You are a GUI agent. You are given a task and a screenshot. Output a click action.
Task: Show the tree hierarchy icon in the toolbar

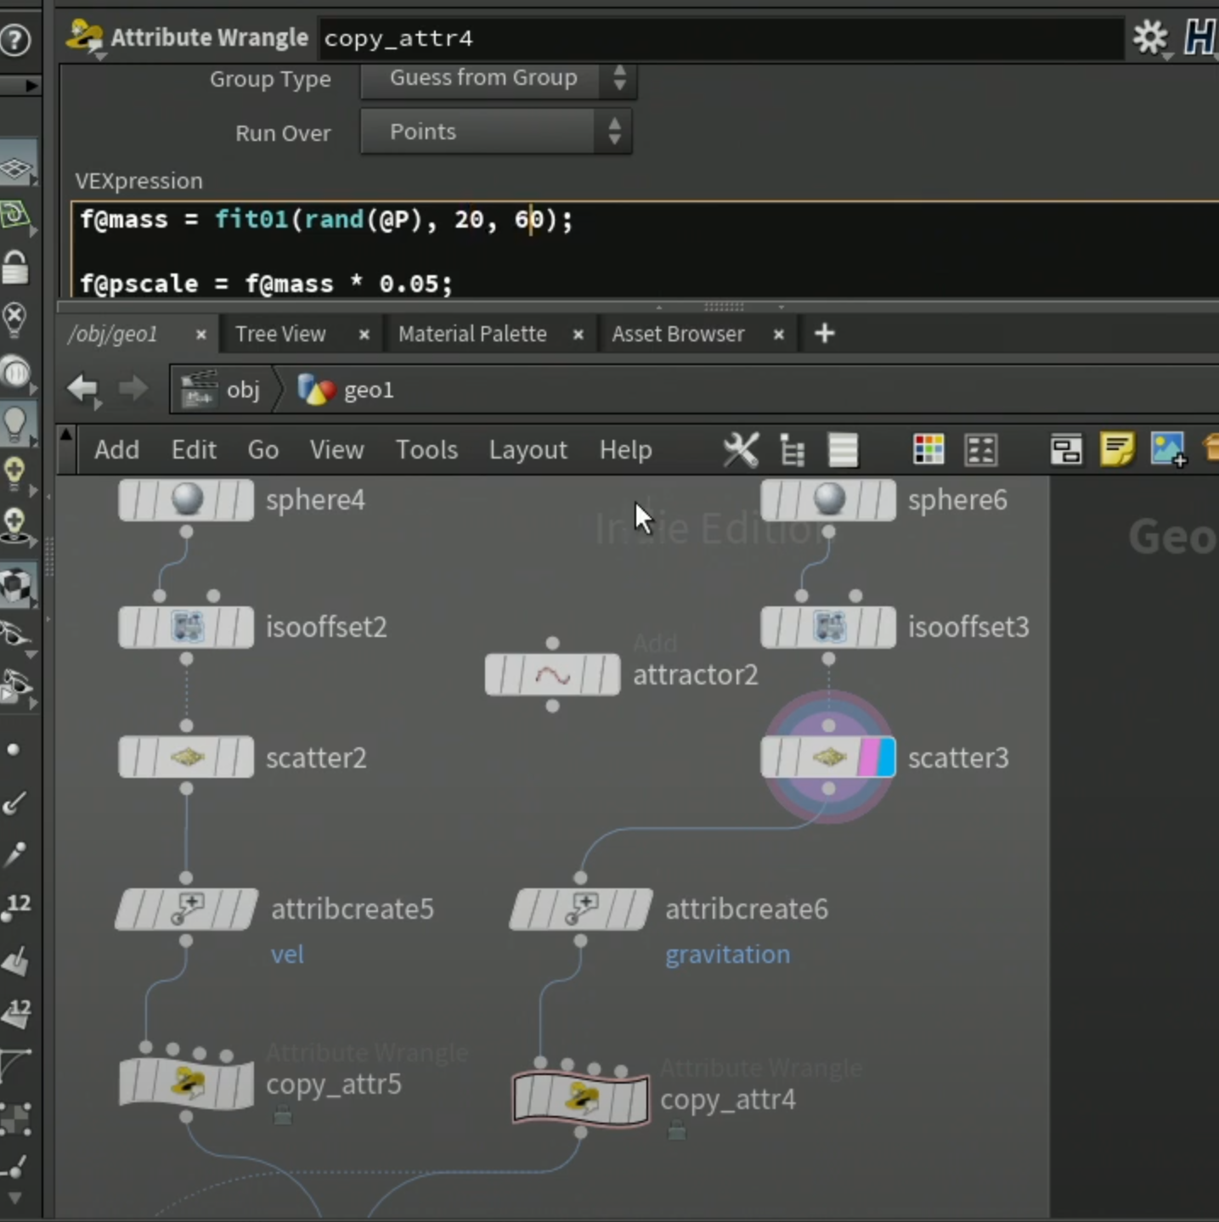pyautogui.click(x=792, y=450)
